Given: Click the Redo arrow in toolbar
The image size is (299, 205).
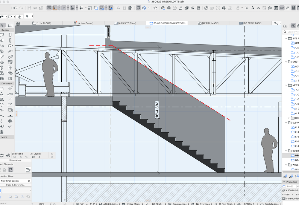Looking at the screenshot, I should click(21, 8).
